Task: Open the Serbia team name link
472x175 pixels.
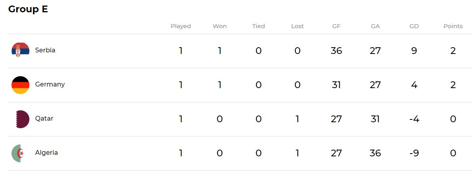Action: (x=45, y=50)
